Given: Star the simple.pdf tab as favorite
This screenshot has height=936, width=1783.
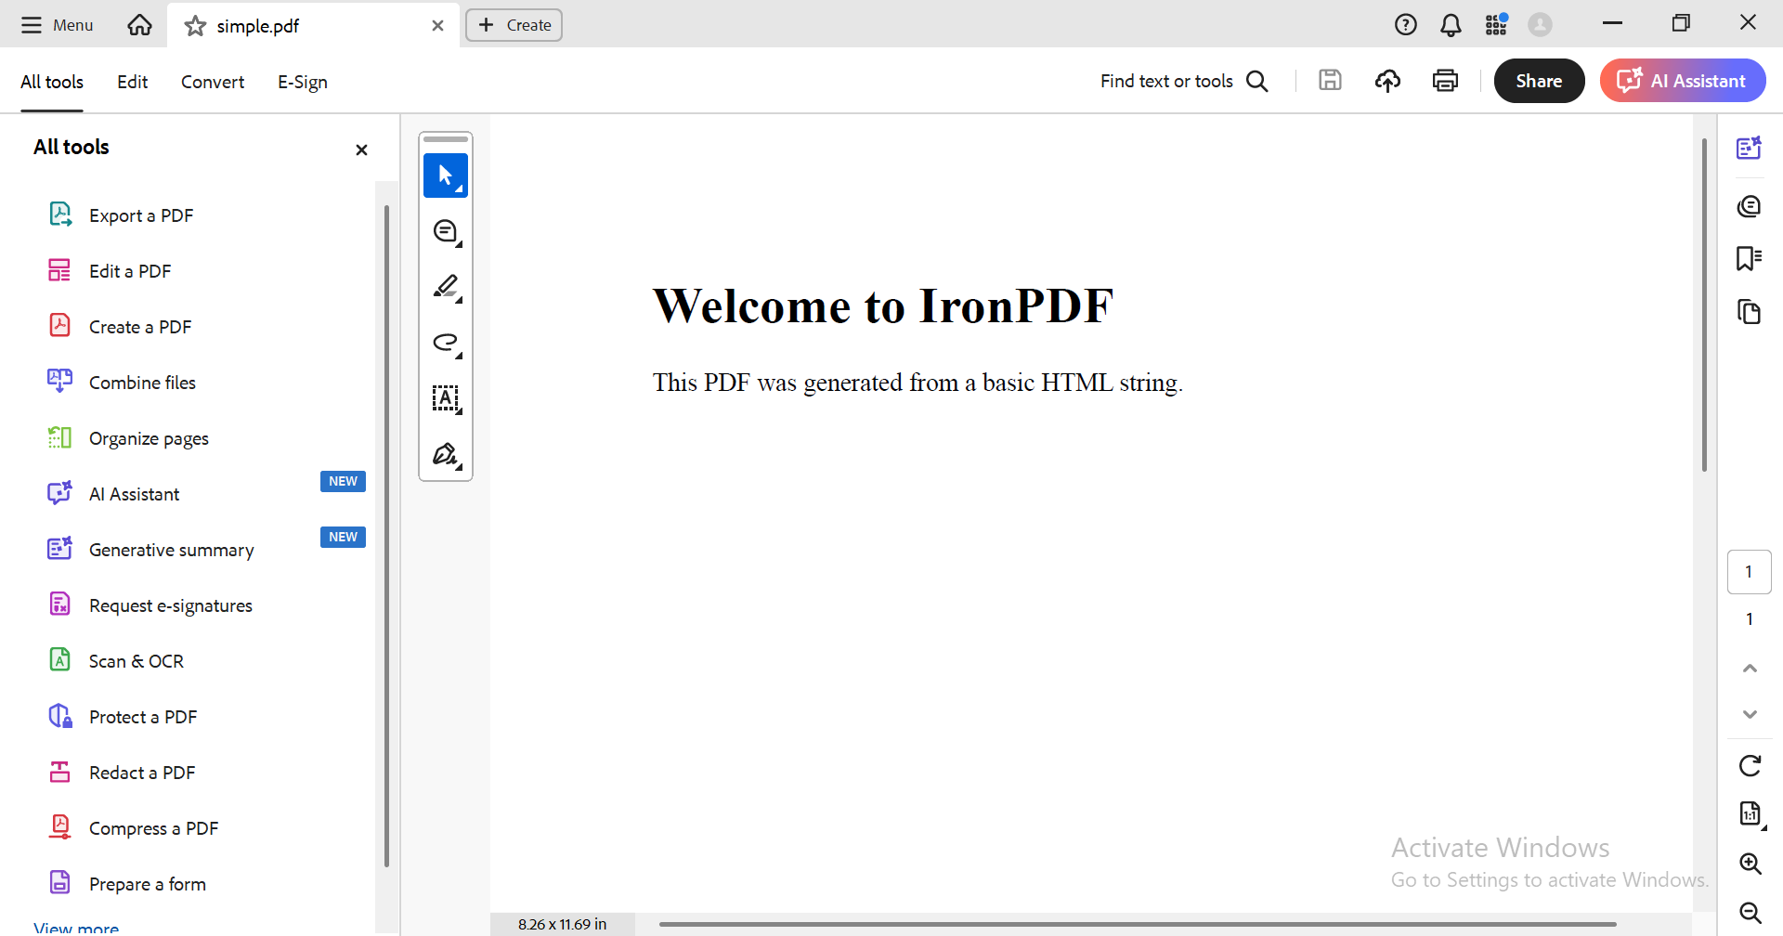Looking at the screenshot, I should click(195, 26).
